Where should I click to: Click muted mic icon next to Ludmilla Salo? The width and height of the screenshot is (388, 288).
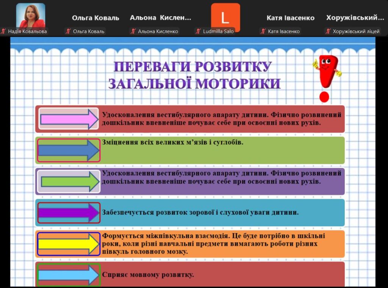click(x=198, y=31)
